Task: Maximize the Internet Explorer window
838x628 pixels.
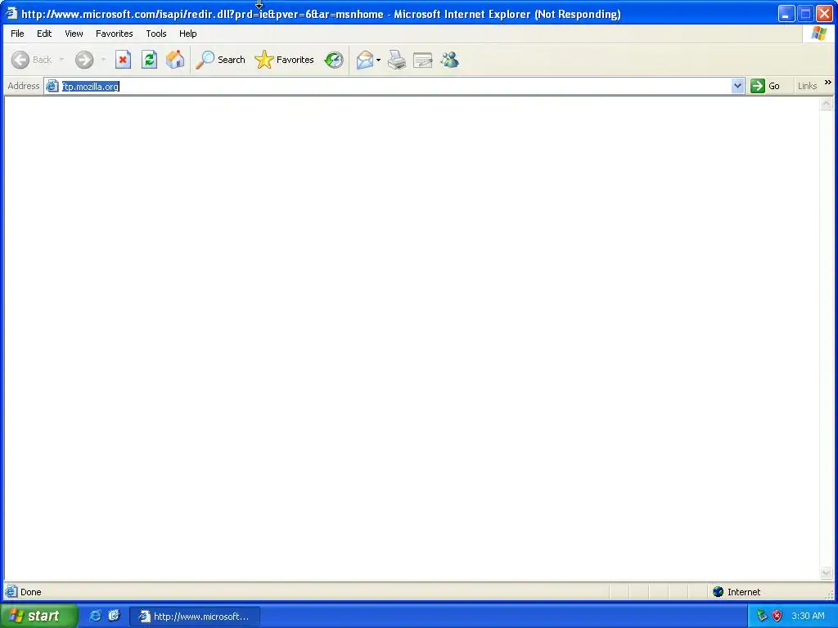Action: [805, 13]
